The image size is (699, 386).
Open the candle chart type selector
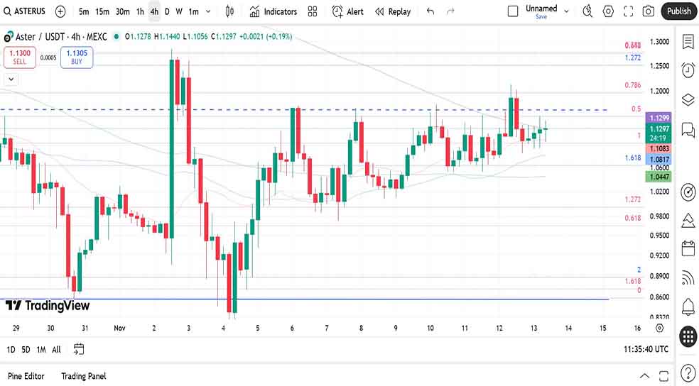tap(229, 11)
